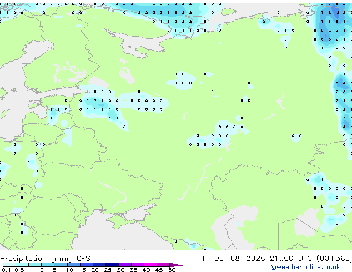Pick the 30–35 mm purple legend swatch
The width and height of the screenshot is (352, 272).
[x=125, y=265]
